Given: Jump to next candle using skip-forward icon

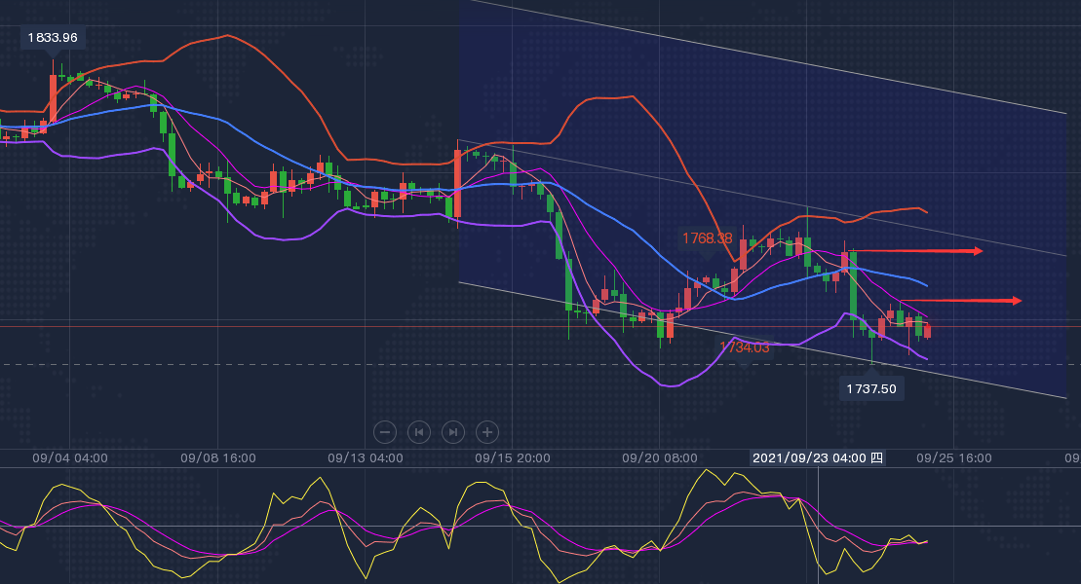Looking at the screenshot, I should click(x=453, y=432).
